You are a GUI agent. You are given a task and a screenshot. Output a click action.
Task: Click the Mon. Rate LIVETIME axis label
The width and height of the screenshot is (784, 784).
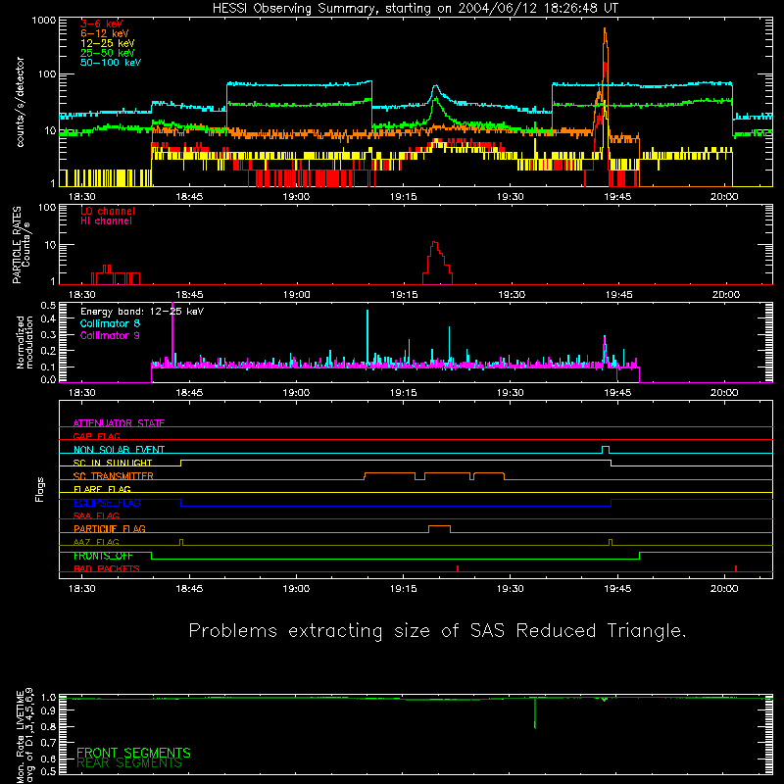pos(24,735)
